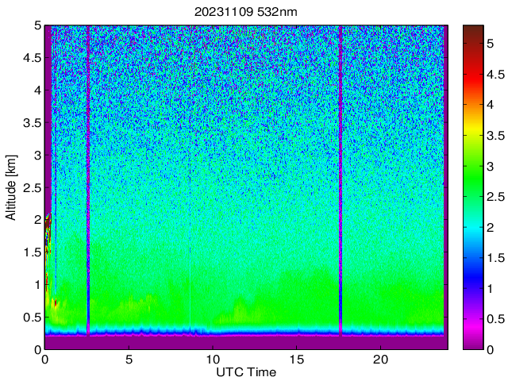508x381 pixels.
Task: Click the altitude axis tick label '1.5'
Action: coord(30,252)
